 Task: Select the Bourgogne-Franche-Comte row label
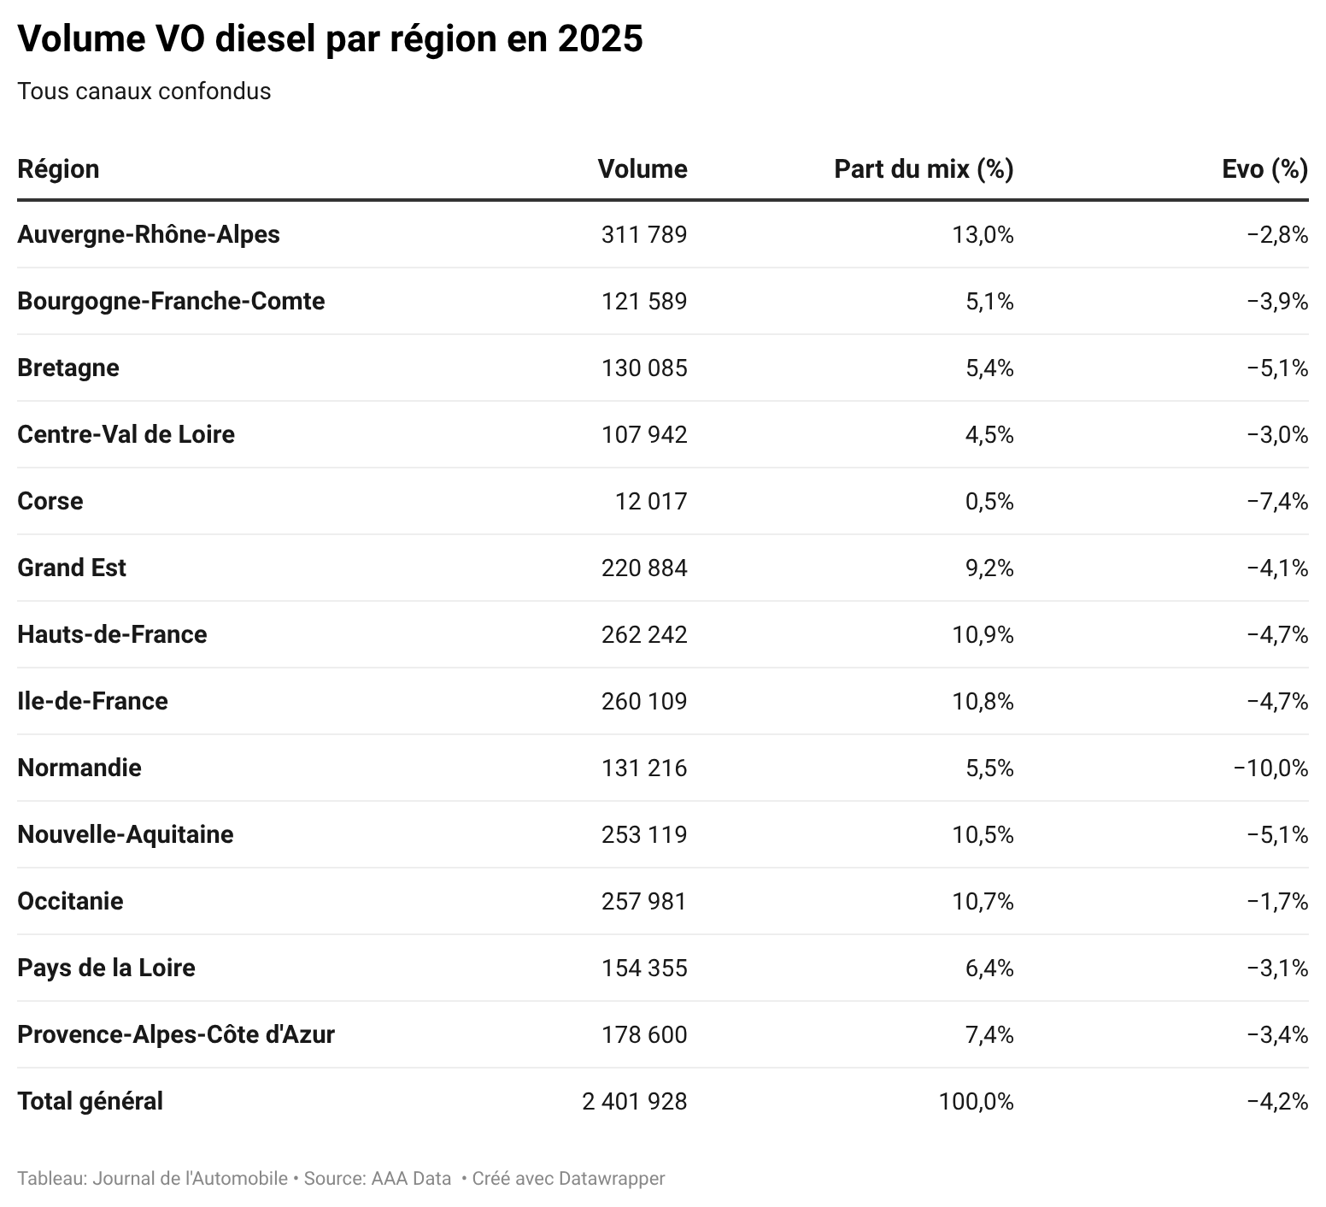171,301
